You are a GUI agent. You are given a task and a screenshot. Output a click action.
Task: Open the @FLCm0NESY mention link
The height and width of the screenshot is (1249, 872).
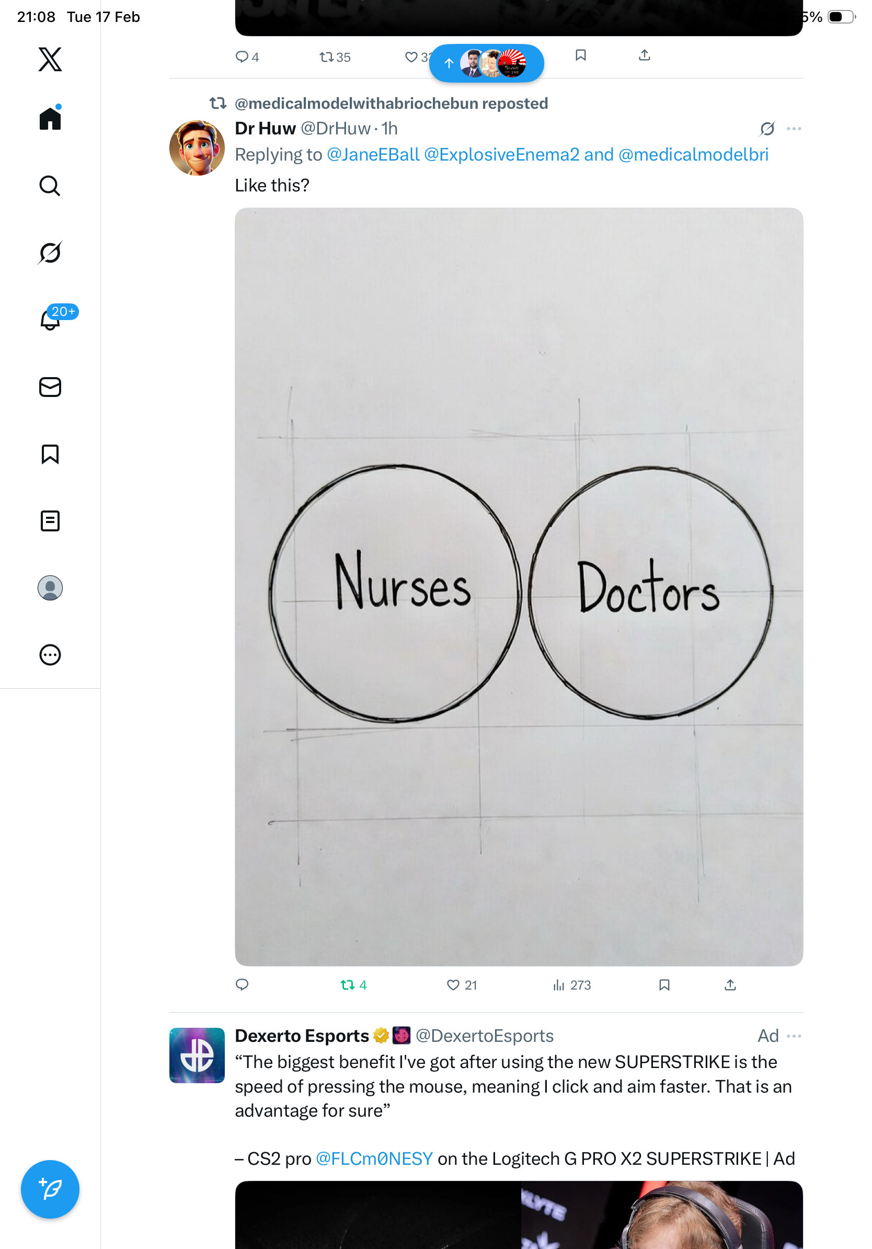coord(374,1158)
